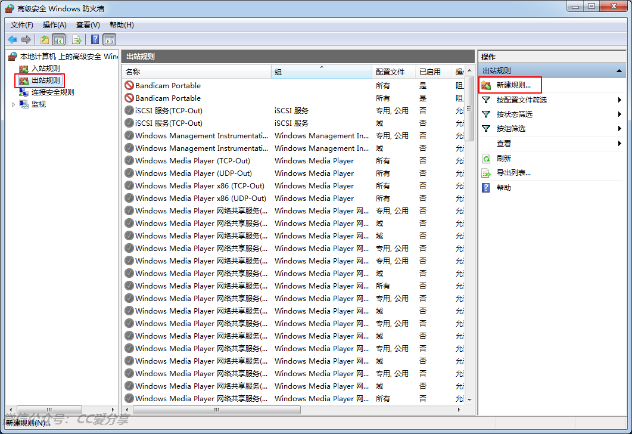Click the rules list horizontal scrollbar thumb
Image resolution: width=632 pixels, height=434 pixels.
point(217,410)
